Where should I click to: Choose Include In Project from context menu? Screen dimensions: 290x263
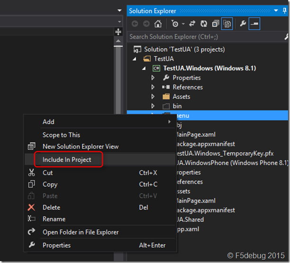tap(67, 160)
